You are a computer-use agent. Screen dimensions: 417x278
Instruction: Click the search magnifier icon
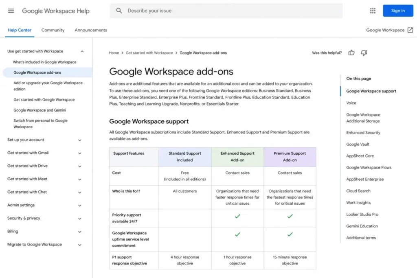[x=119, y=11]
